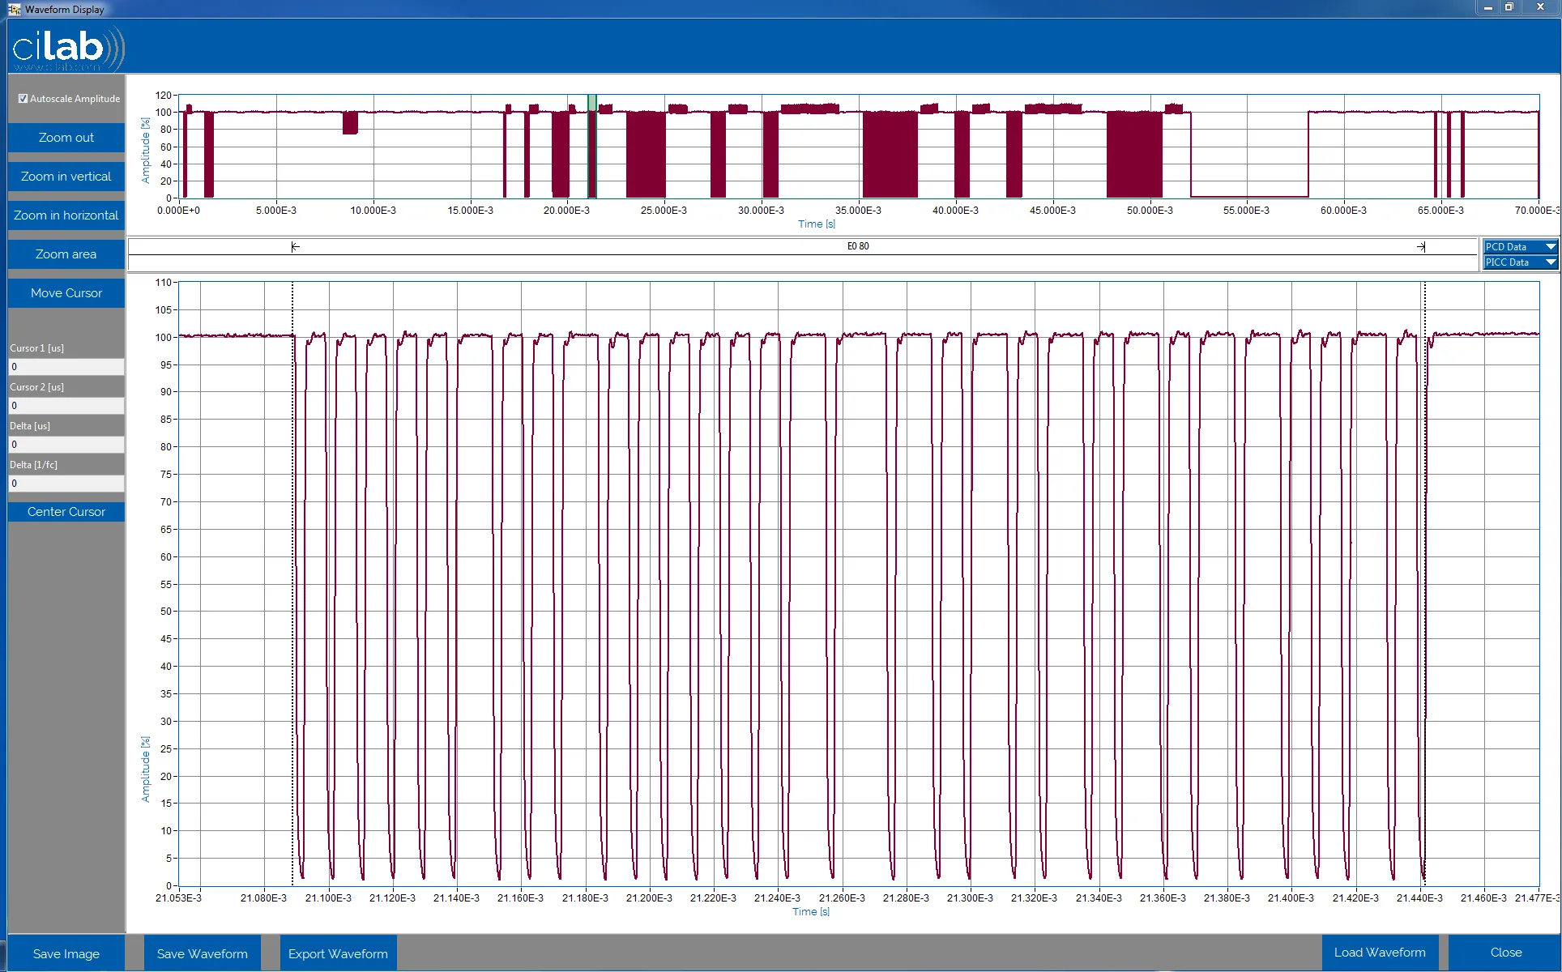Click Save Image button
Screen dimensions: 1562x972
[x=66, y=953]
